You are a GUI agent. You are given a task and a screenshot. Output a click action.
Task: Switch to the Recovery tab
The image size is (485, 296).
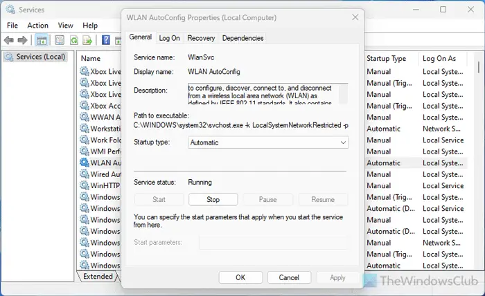tap(201, 38)
